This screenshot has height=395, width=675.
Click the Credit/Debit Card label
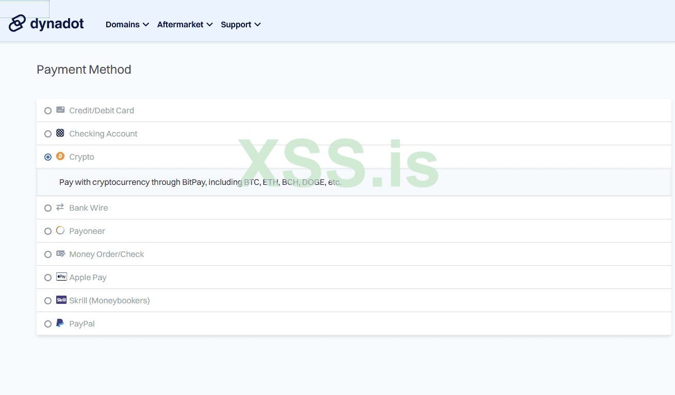pyautogui.click(x=102, y=110)
